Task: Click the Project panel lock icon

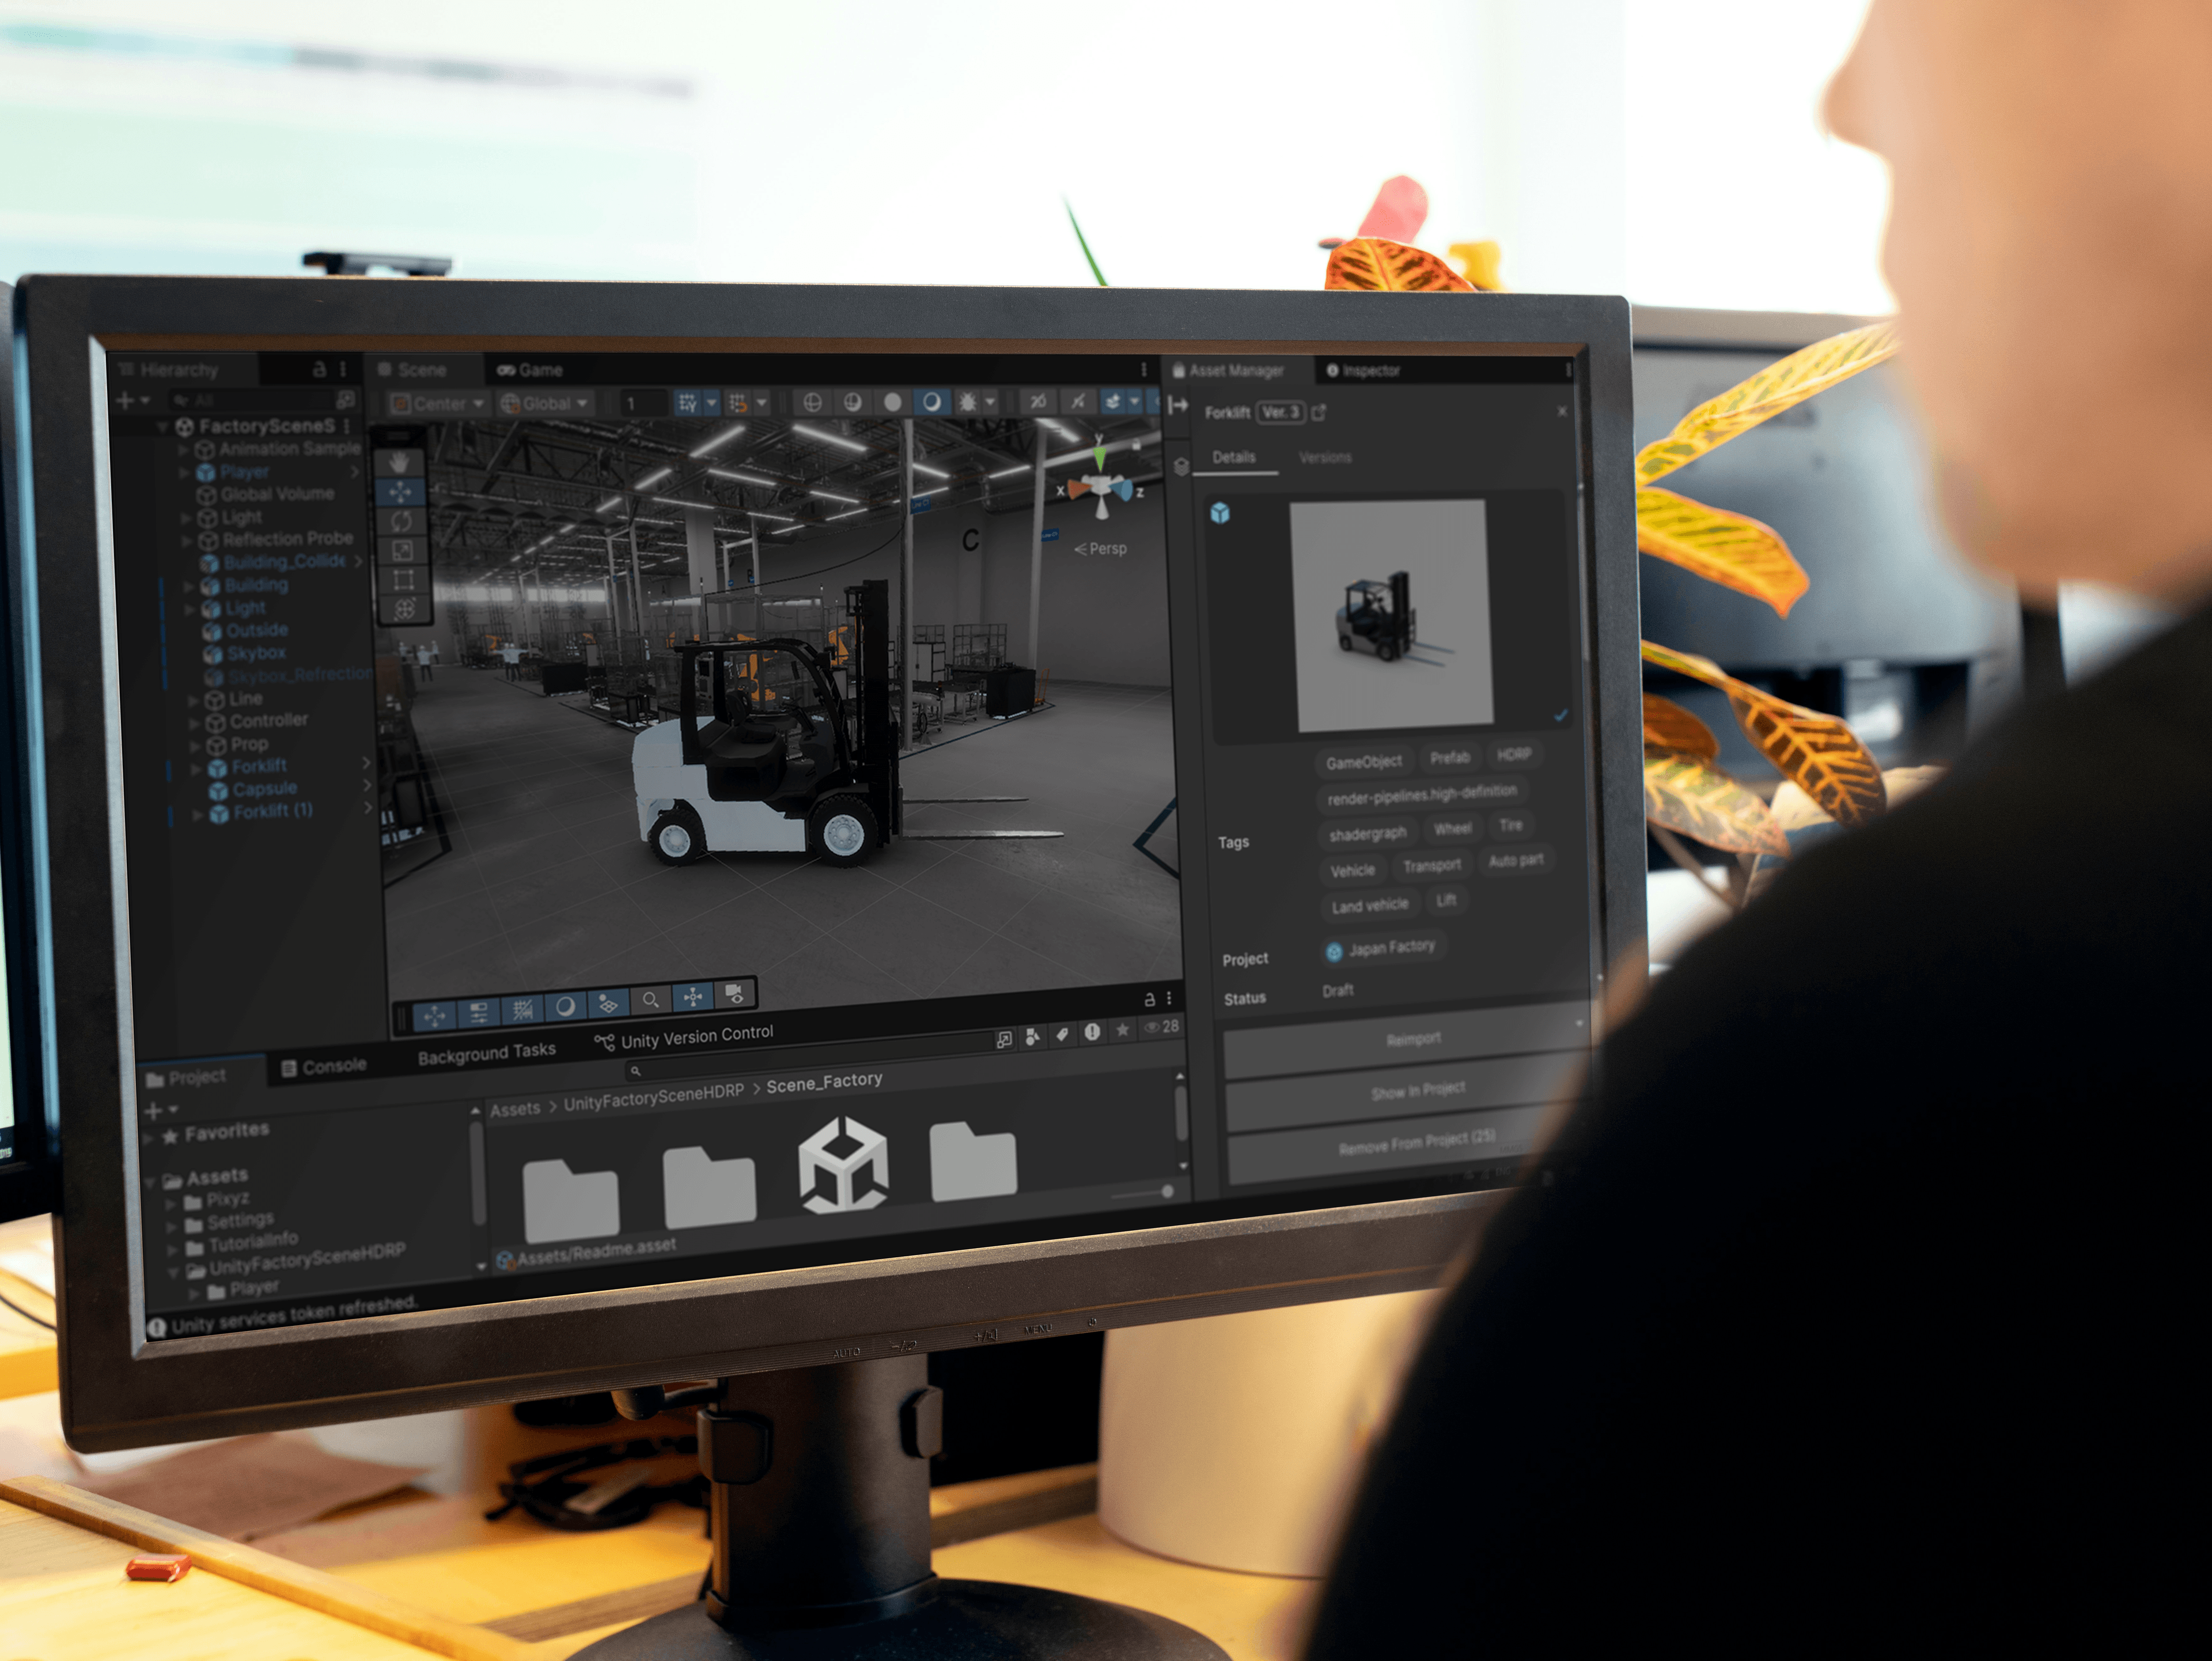Action: click(x=1149, y=999)
